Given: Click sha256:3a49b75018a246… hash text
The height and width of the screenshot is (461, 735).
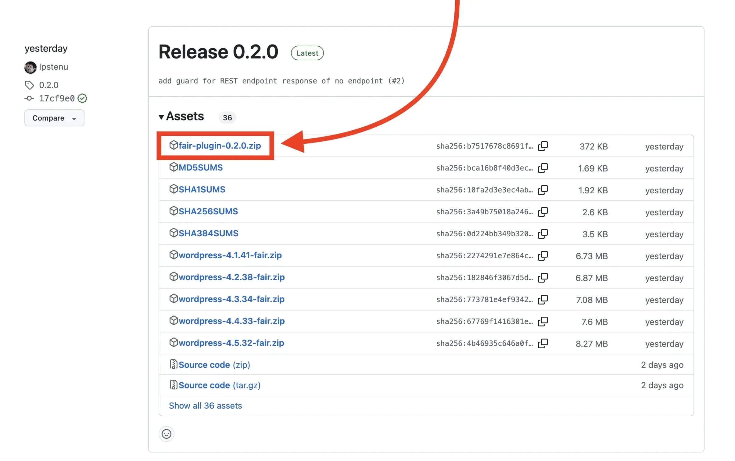Looking at the screenshot, I should (x=484, y=212).
